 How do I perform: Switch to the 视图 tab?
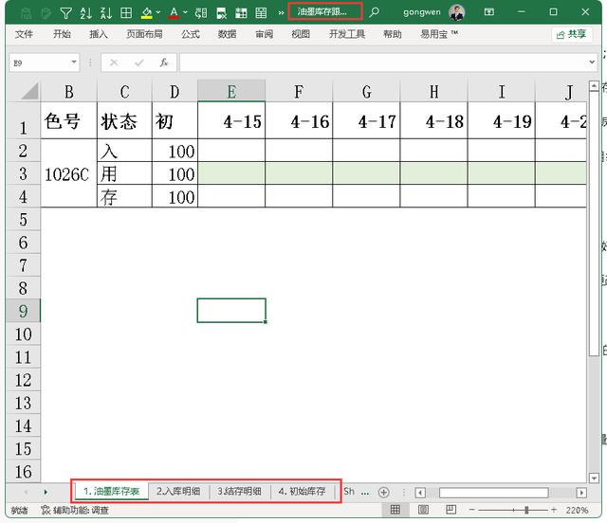pos(301,34)
